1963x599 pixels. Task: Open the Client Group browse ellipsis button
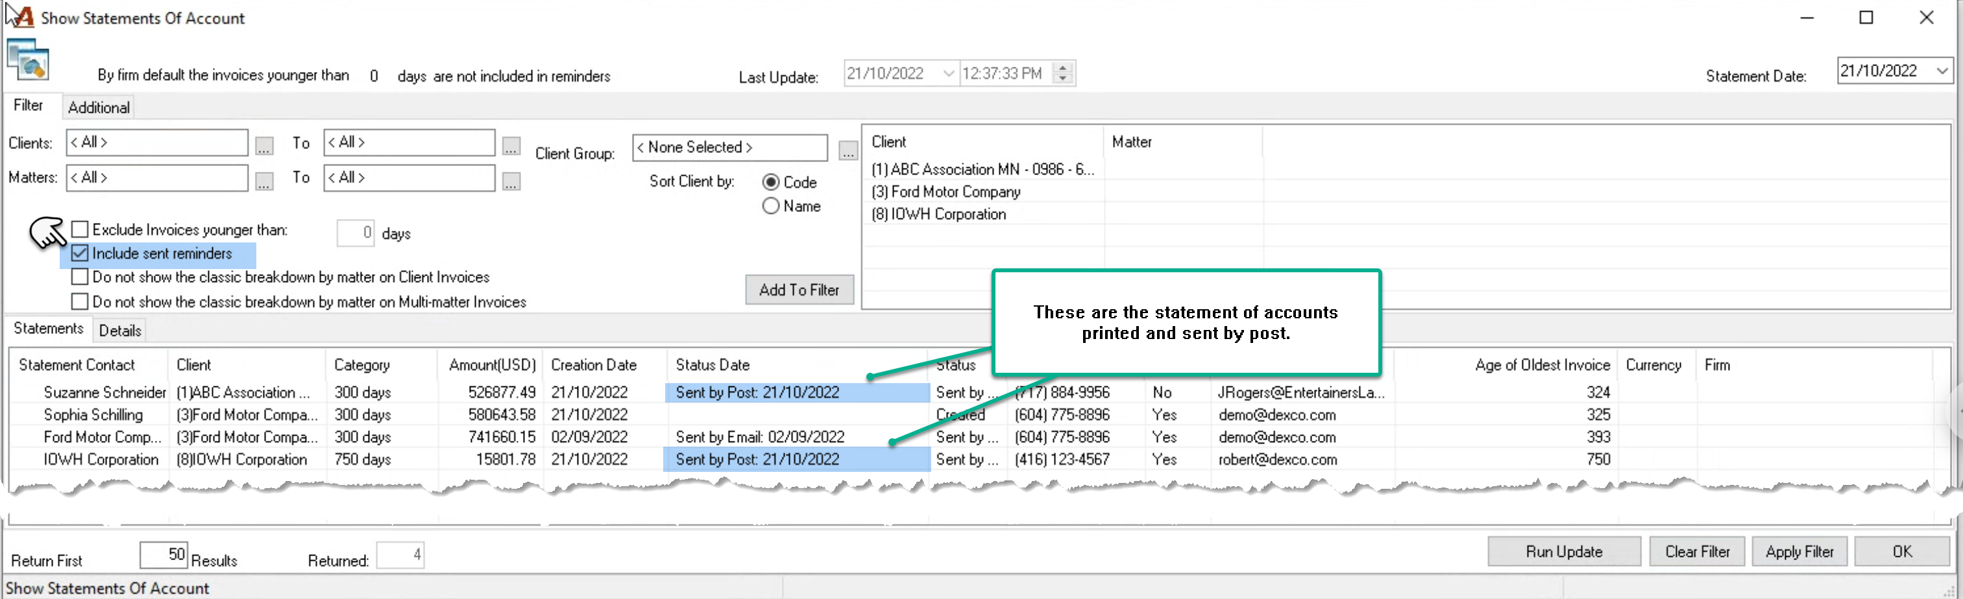point(848,150)
